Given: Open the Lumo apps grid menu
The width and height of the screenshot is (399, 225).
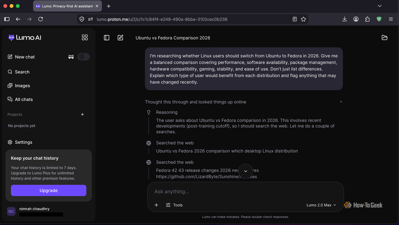Looking at the screenshot, I should point(85,38).
